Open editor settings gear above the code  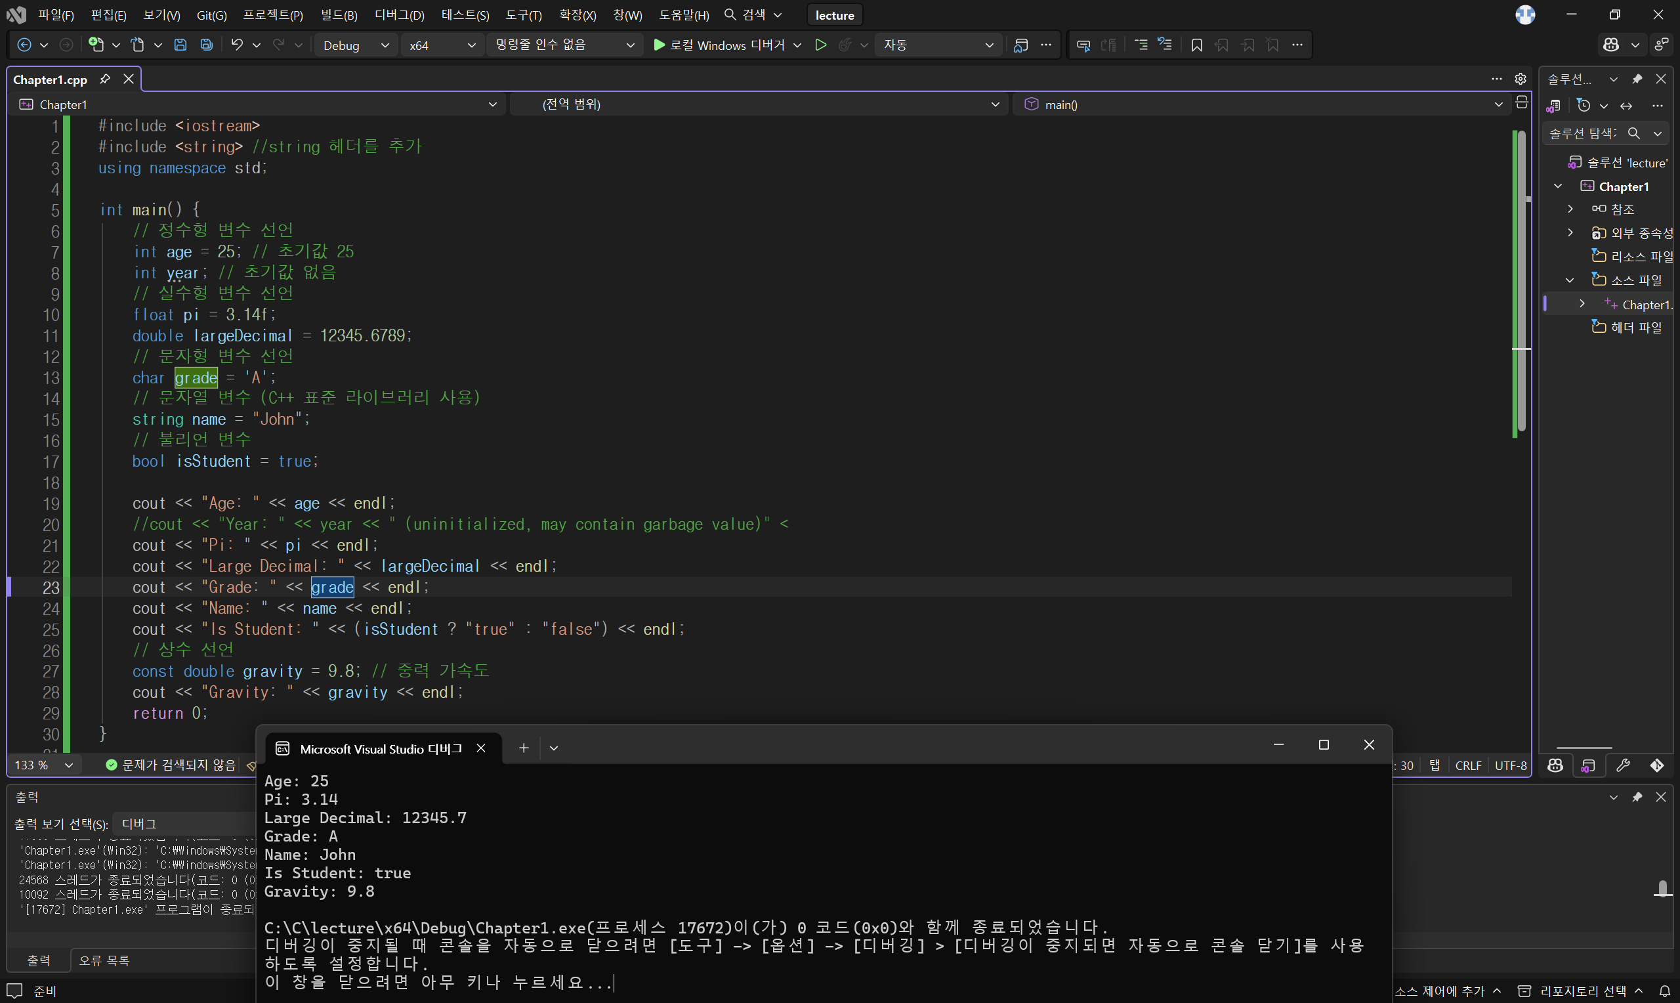pos(1520,79)
